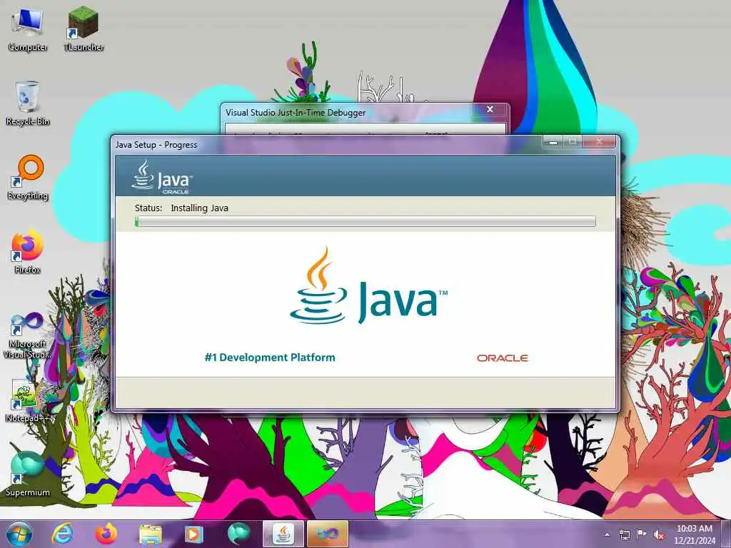Select the Firefox desktop shortcut
The width and height of the screenshot is (731, 548).
click(28, 252)
